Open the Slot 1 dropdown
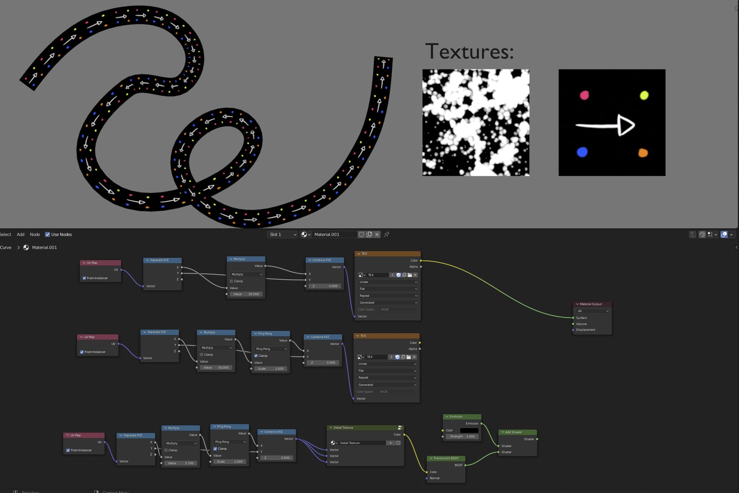Viewport: 739px width, 493px height. tap(283, 234)
